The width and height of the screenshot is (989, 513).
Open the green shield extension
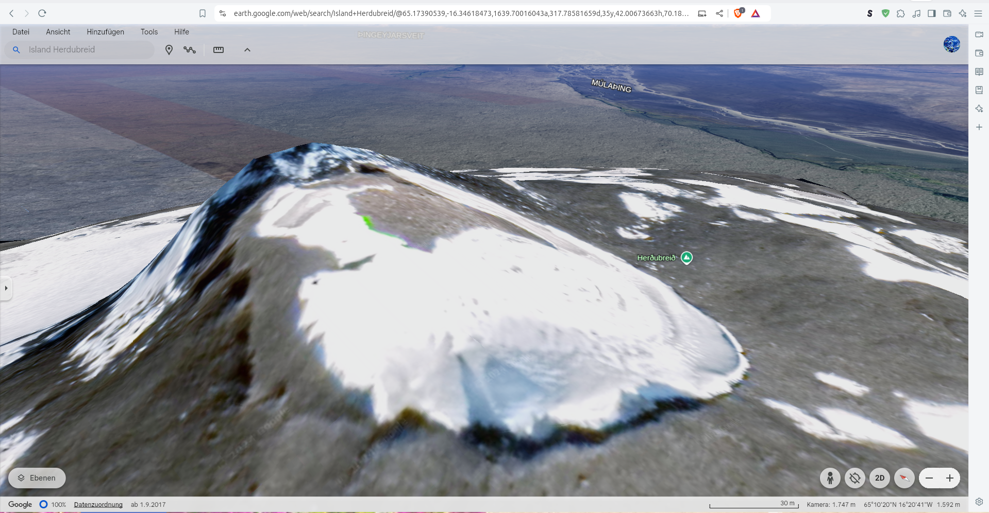pyautogui.click(x=885, y=13)
